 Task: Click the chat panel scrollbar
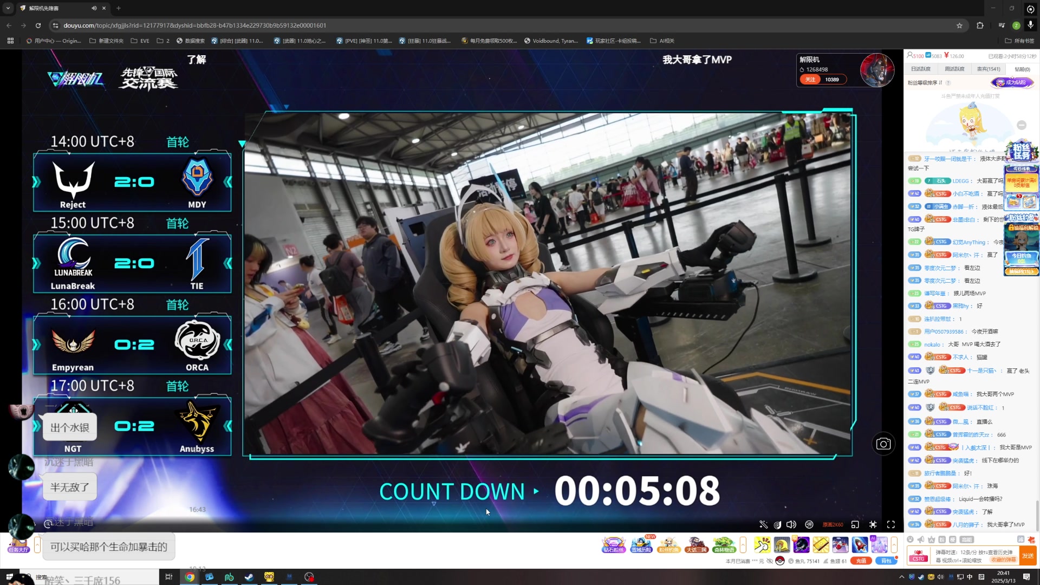pyautogui.click(x=1037, y=515)
